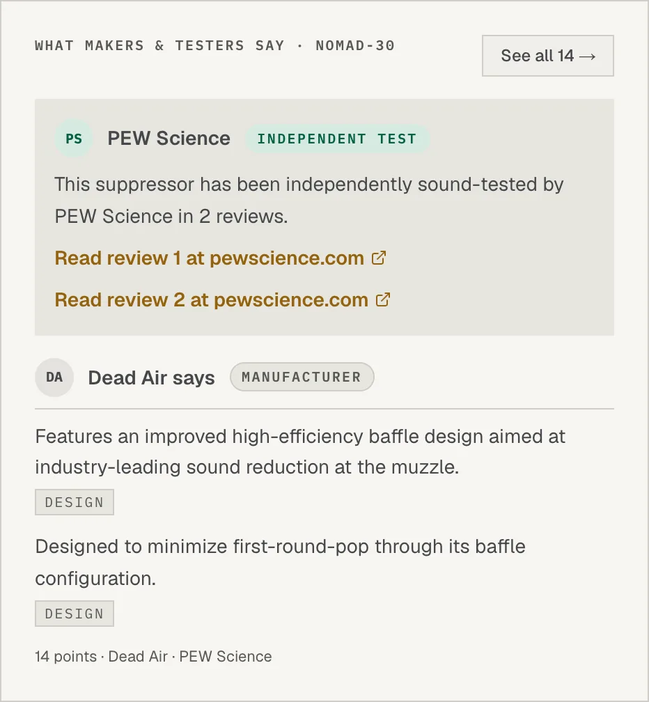
Task: Click PEW Science in the footer line
Action: click(x=226, y=656)
